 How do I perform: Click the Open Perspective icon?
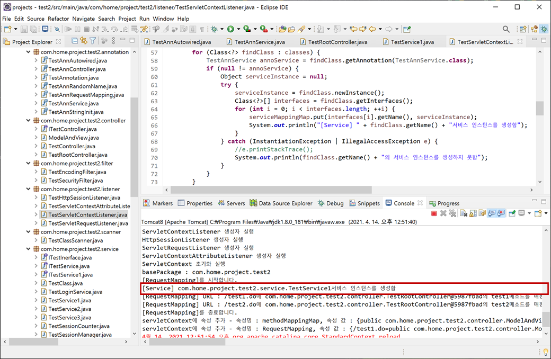[x=523, y=29]
